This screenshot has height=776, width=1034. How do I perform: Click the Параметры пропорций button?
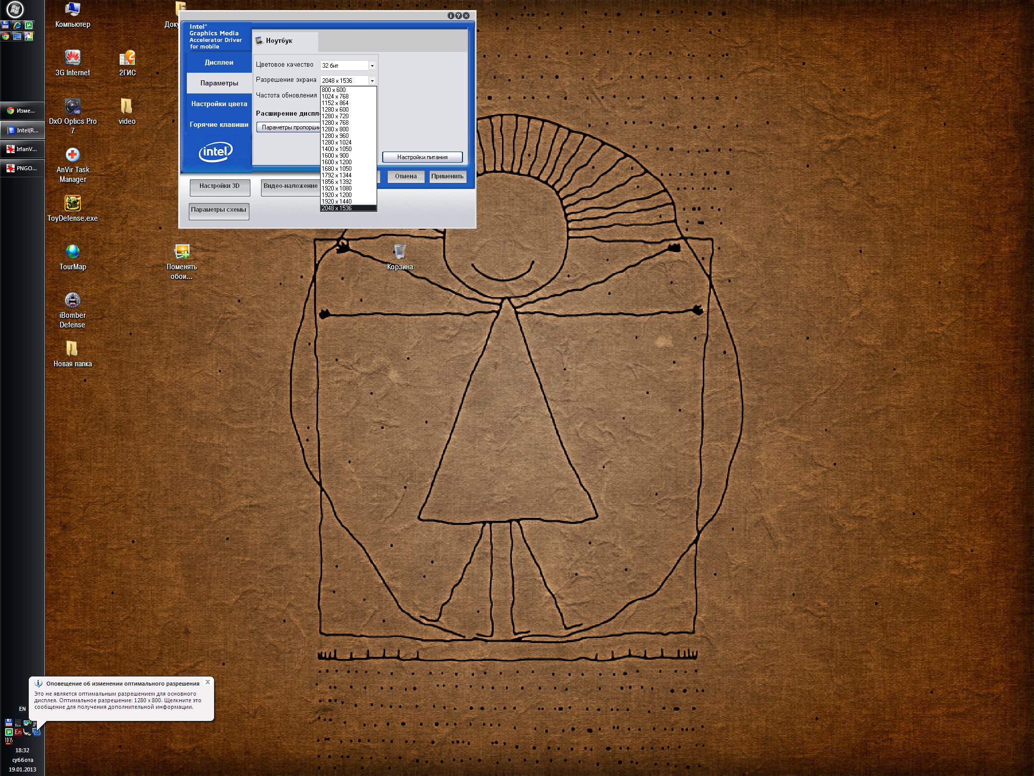[289, 127]
